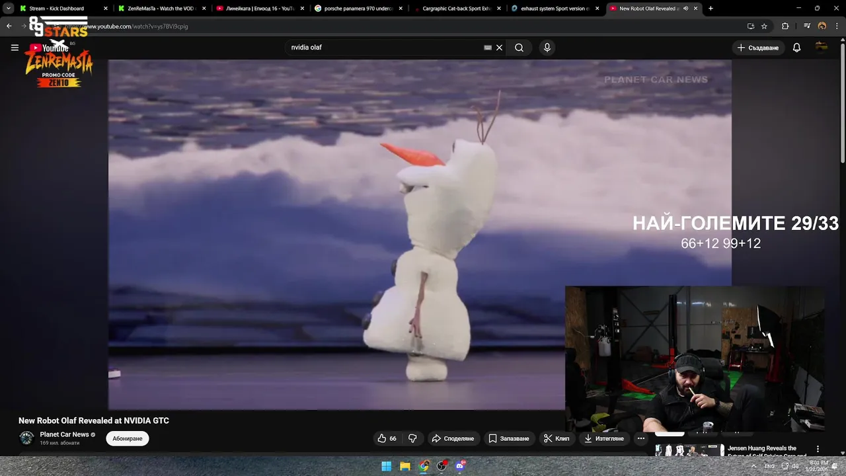Viewport: 846px width, 476px height.
Task: Click the Абониране subscribe button
Action: point(128,438)
